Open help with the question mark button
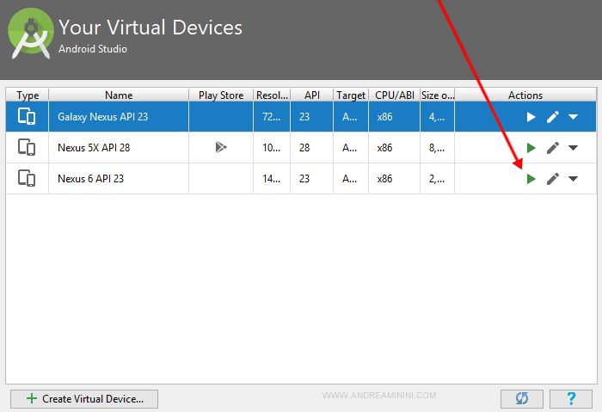The width and height of the screenshot is (602, 412). click(571, 399)
